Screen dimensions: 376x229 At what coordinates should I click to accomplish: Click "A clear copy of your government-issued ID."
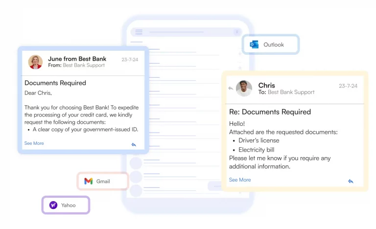(85, 130)
